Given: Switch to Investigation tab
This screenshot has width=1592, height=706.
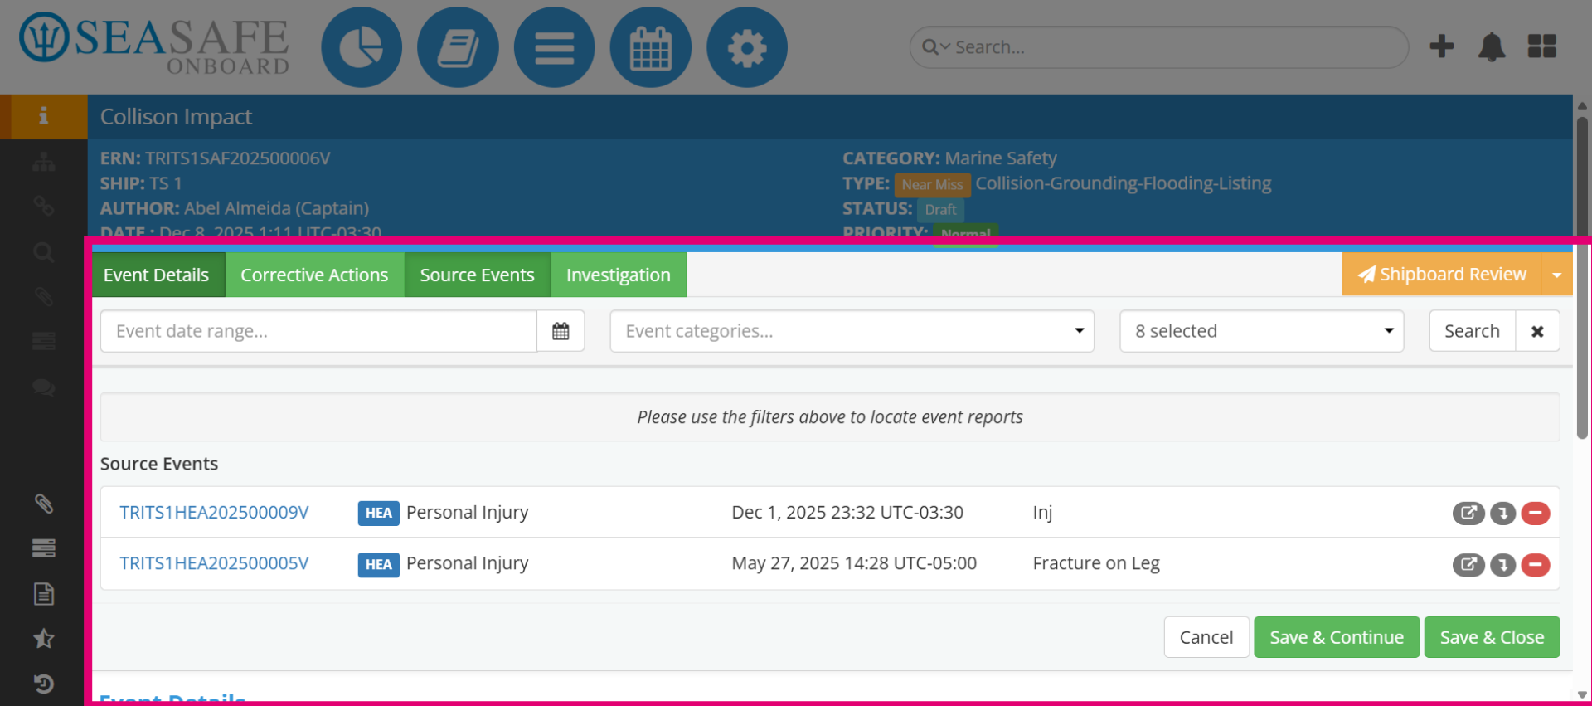Looking at the screenshot, I should 619,275.
